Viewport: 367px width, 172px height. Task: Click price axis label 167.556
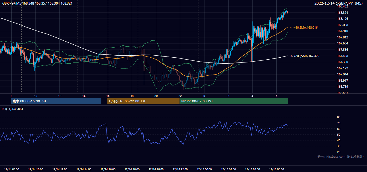pyautogui.click(x=342, y=50)
